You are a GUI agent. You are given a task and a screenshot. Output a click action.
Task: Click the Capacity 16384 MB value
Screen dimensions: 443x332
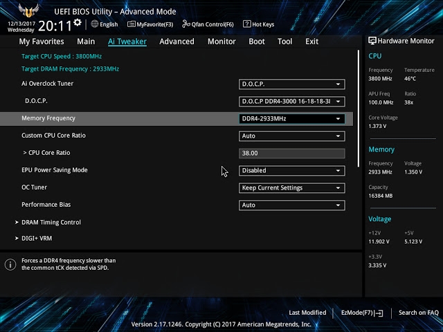click(x=380, y=196)
